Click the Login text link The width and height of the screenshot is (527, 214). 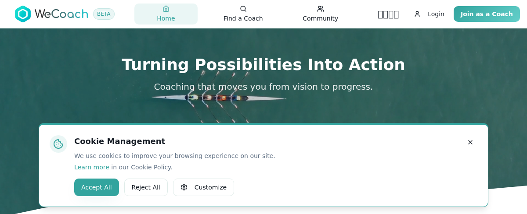pos(436,14)
